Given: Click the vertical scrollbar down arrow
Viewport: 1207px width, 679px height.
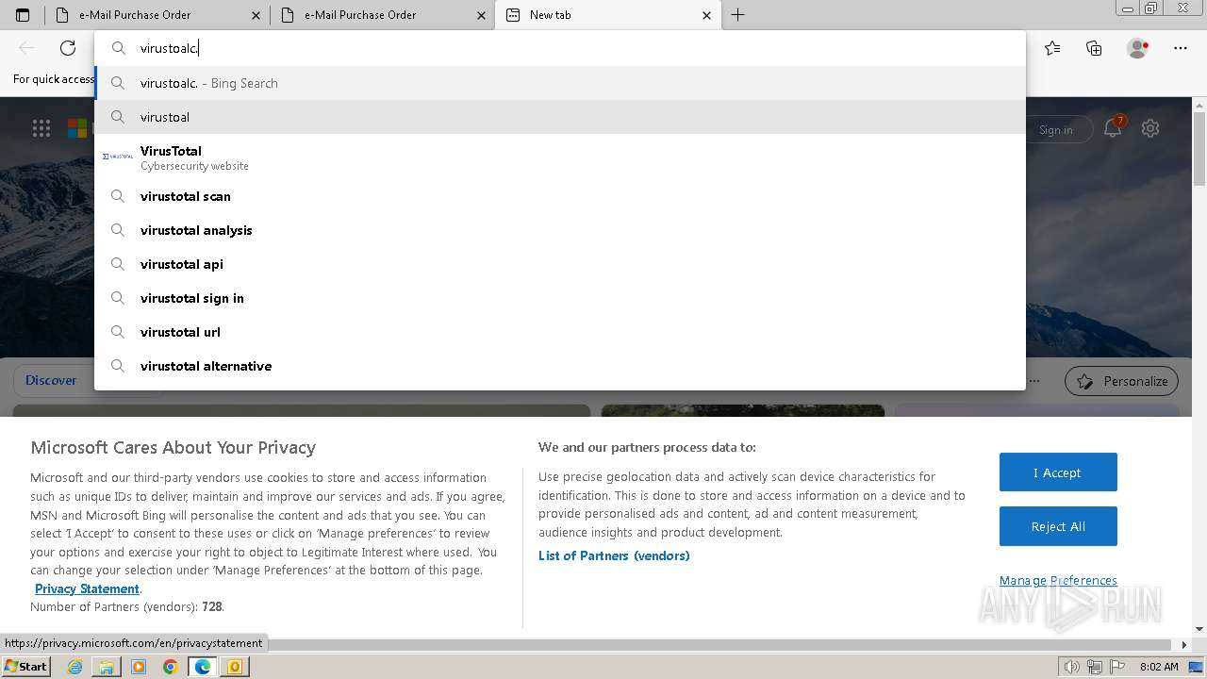Looking at the screenshot, I should point(1199,629).
